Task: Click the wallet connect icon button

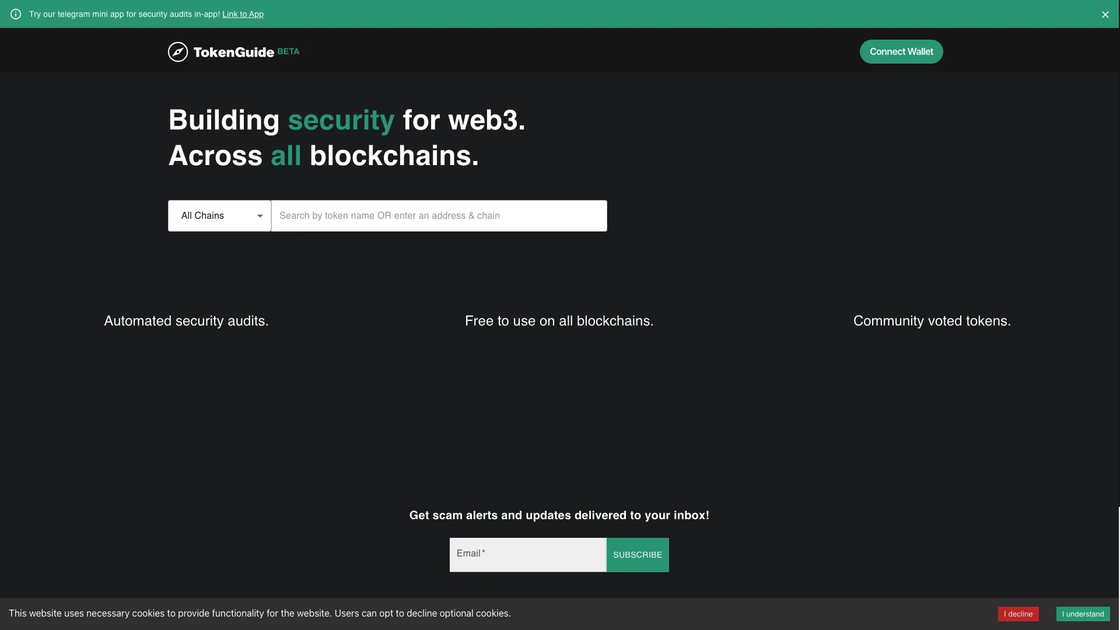Action: [x=901, y=51]
